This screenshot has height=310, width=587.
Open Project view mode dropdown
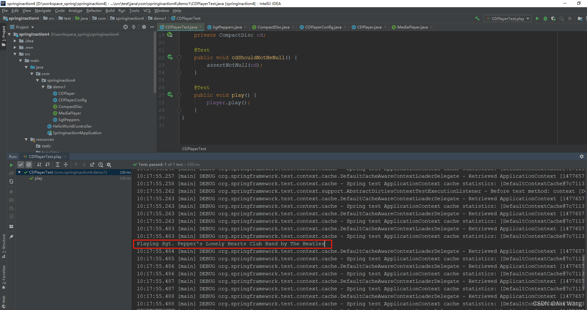[x=22, y=27]
